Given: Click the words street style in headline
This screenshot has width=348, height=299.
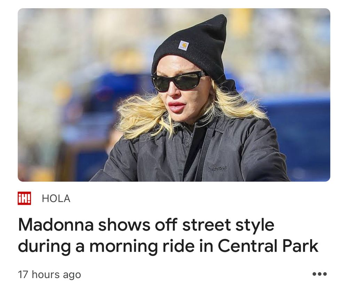Looking at the screenshot, I should point(228,225).
